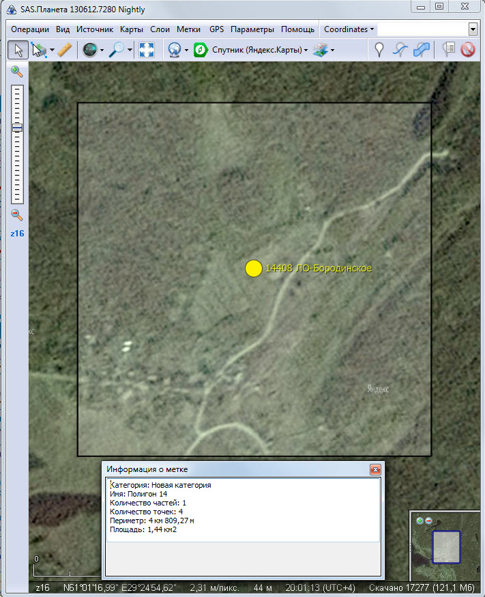Select the ruler distance measurement tool
The image size is (485, 597).
coord(65,50)
